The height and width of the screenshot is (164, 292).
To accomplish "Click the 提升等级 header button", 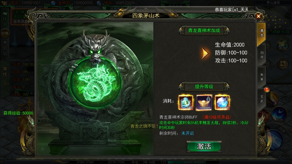I will click(x=204, y=87).
